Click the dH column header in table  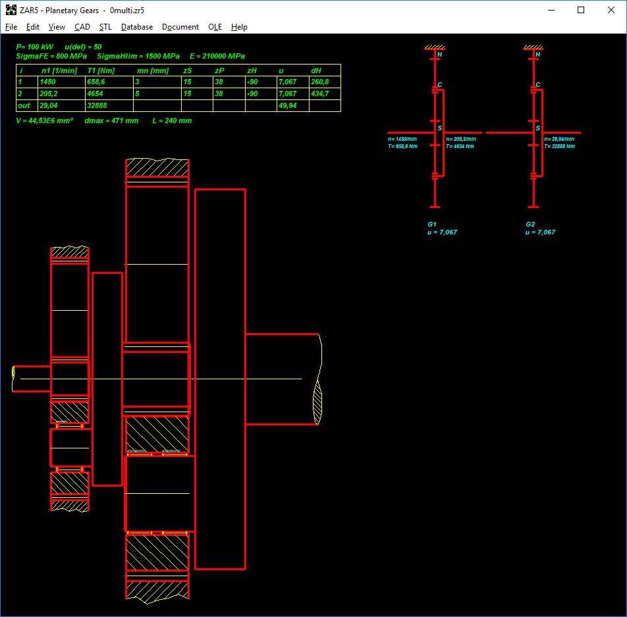316,70
